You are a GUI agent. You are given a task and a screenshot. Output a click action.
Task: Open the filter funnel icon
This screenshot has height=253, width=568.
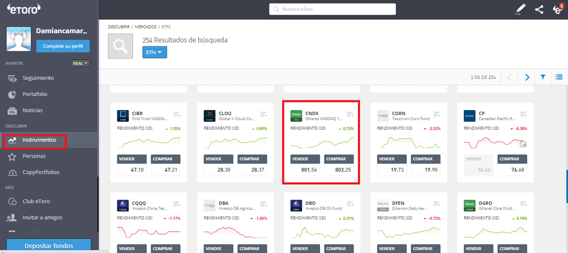click(x=543, y=77)
